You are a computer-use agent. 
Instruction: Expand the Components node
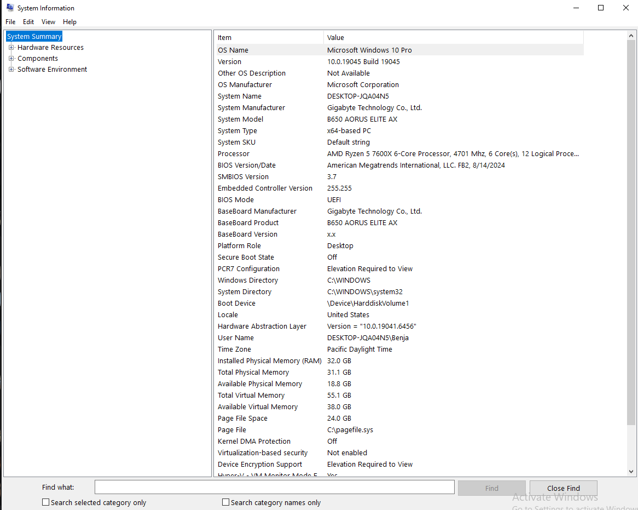(x=11, y=58)
